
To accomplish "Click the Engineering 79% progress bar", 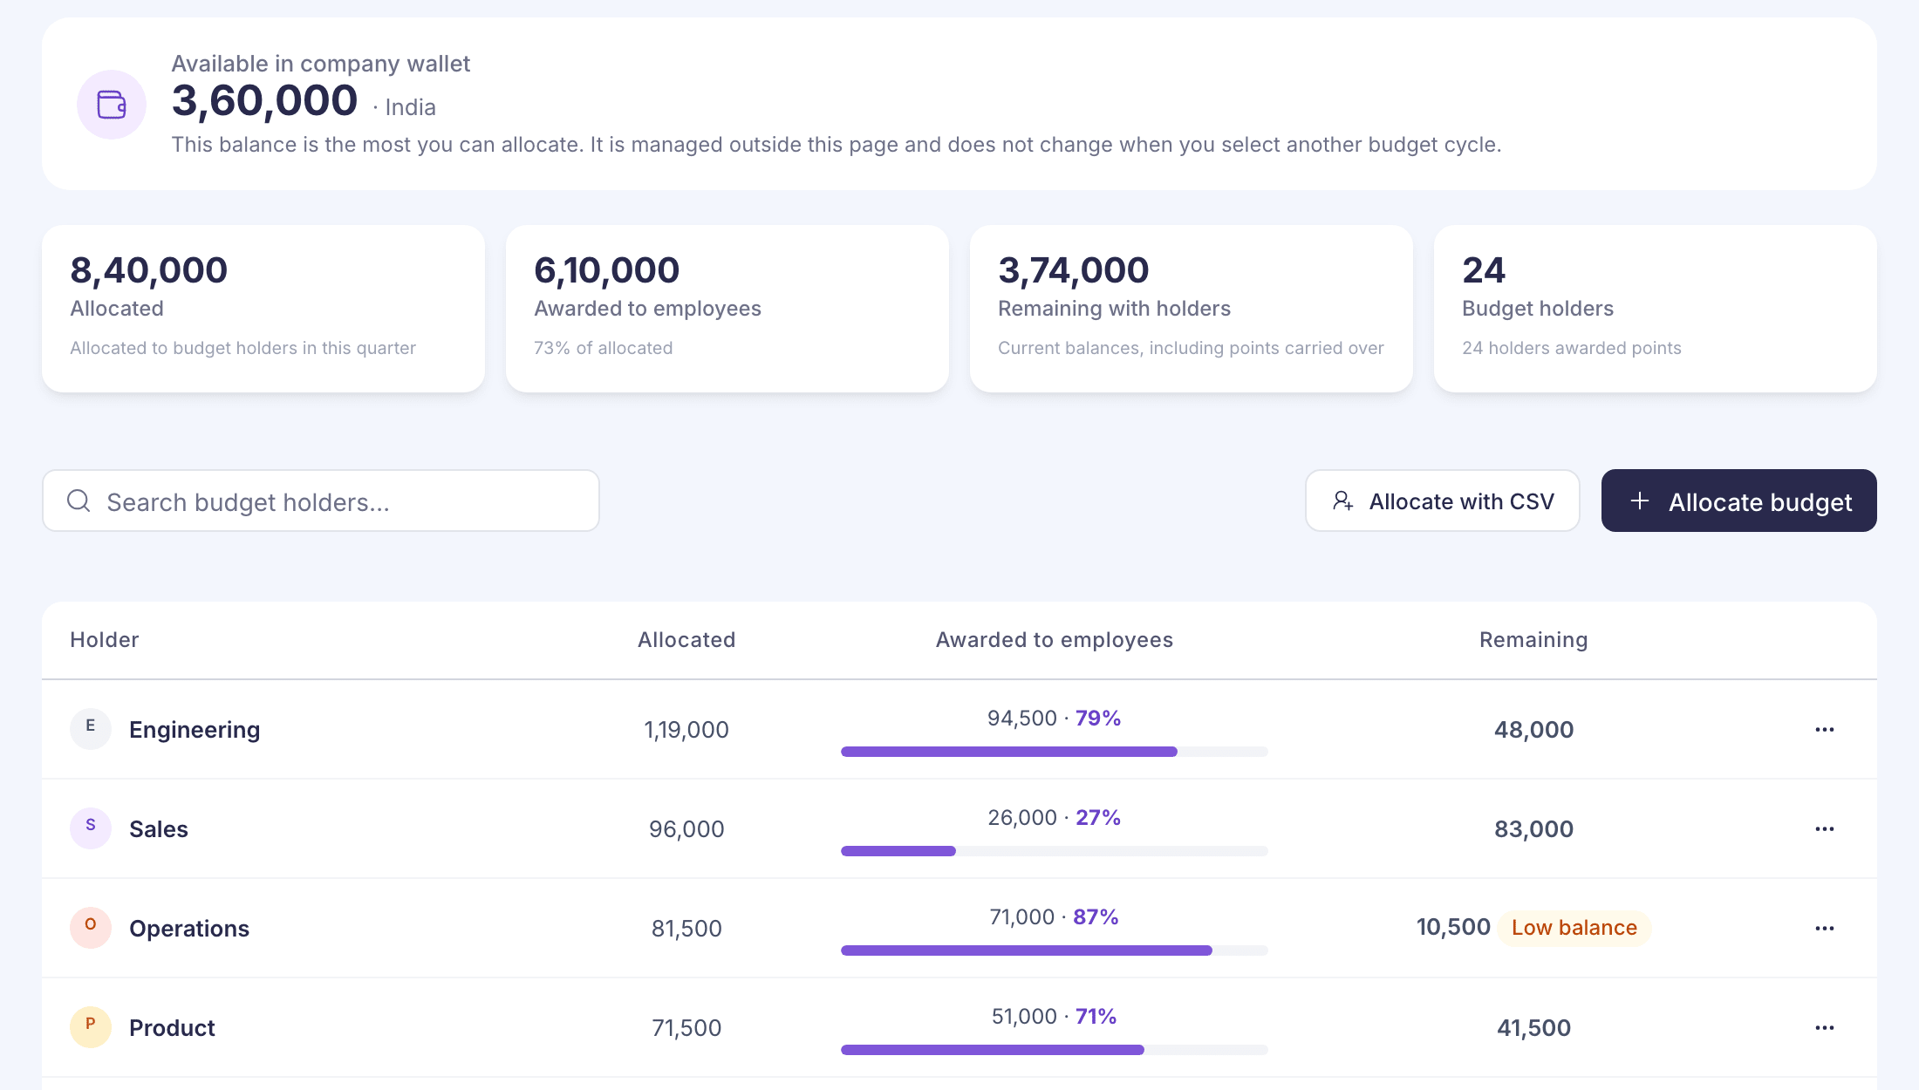I will click(1055, 752).
